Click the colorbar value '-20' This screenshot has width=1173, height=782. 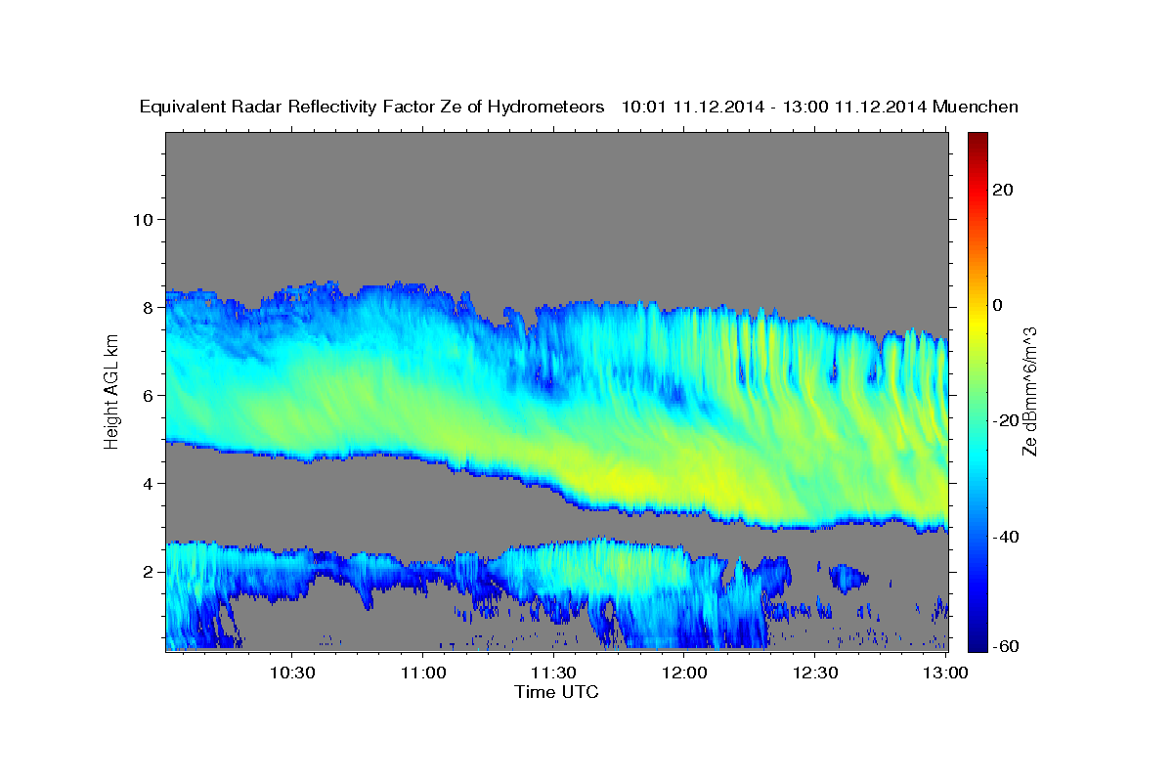1004,420
